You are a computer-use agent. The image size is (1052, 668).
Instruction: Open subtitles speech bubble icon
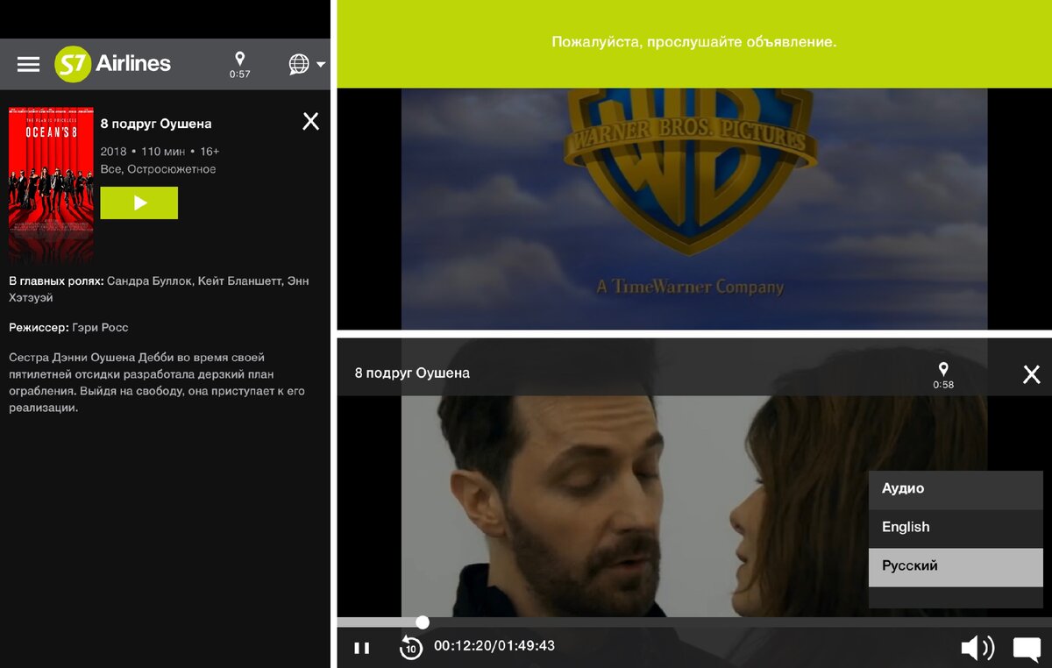pos(1027,649)
